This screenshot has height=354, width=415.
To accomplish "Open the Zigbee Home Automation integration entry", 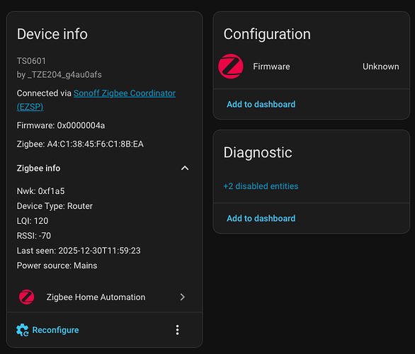I will [x=105, y=297].
